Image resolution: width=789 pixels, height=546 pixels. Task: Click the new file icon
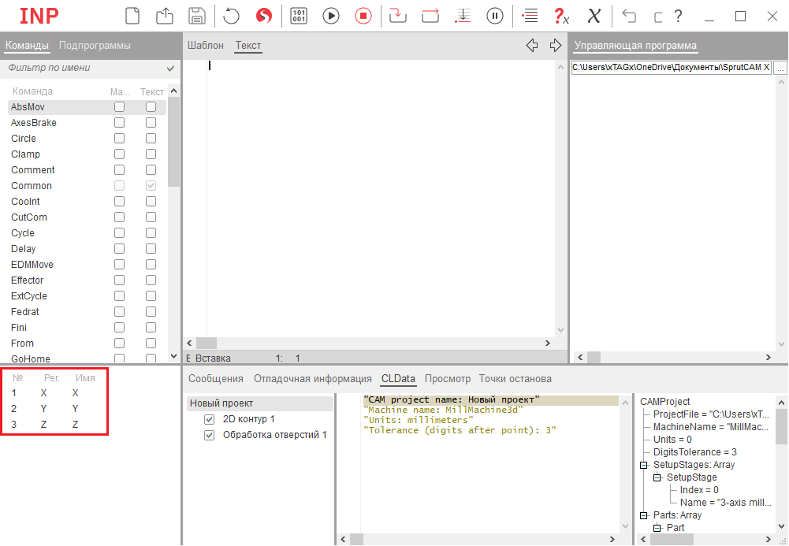pyautogui.click(x=132, y=16)
